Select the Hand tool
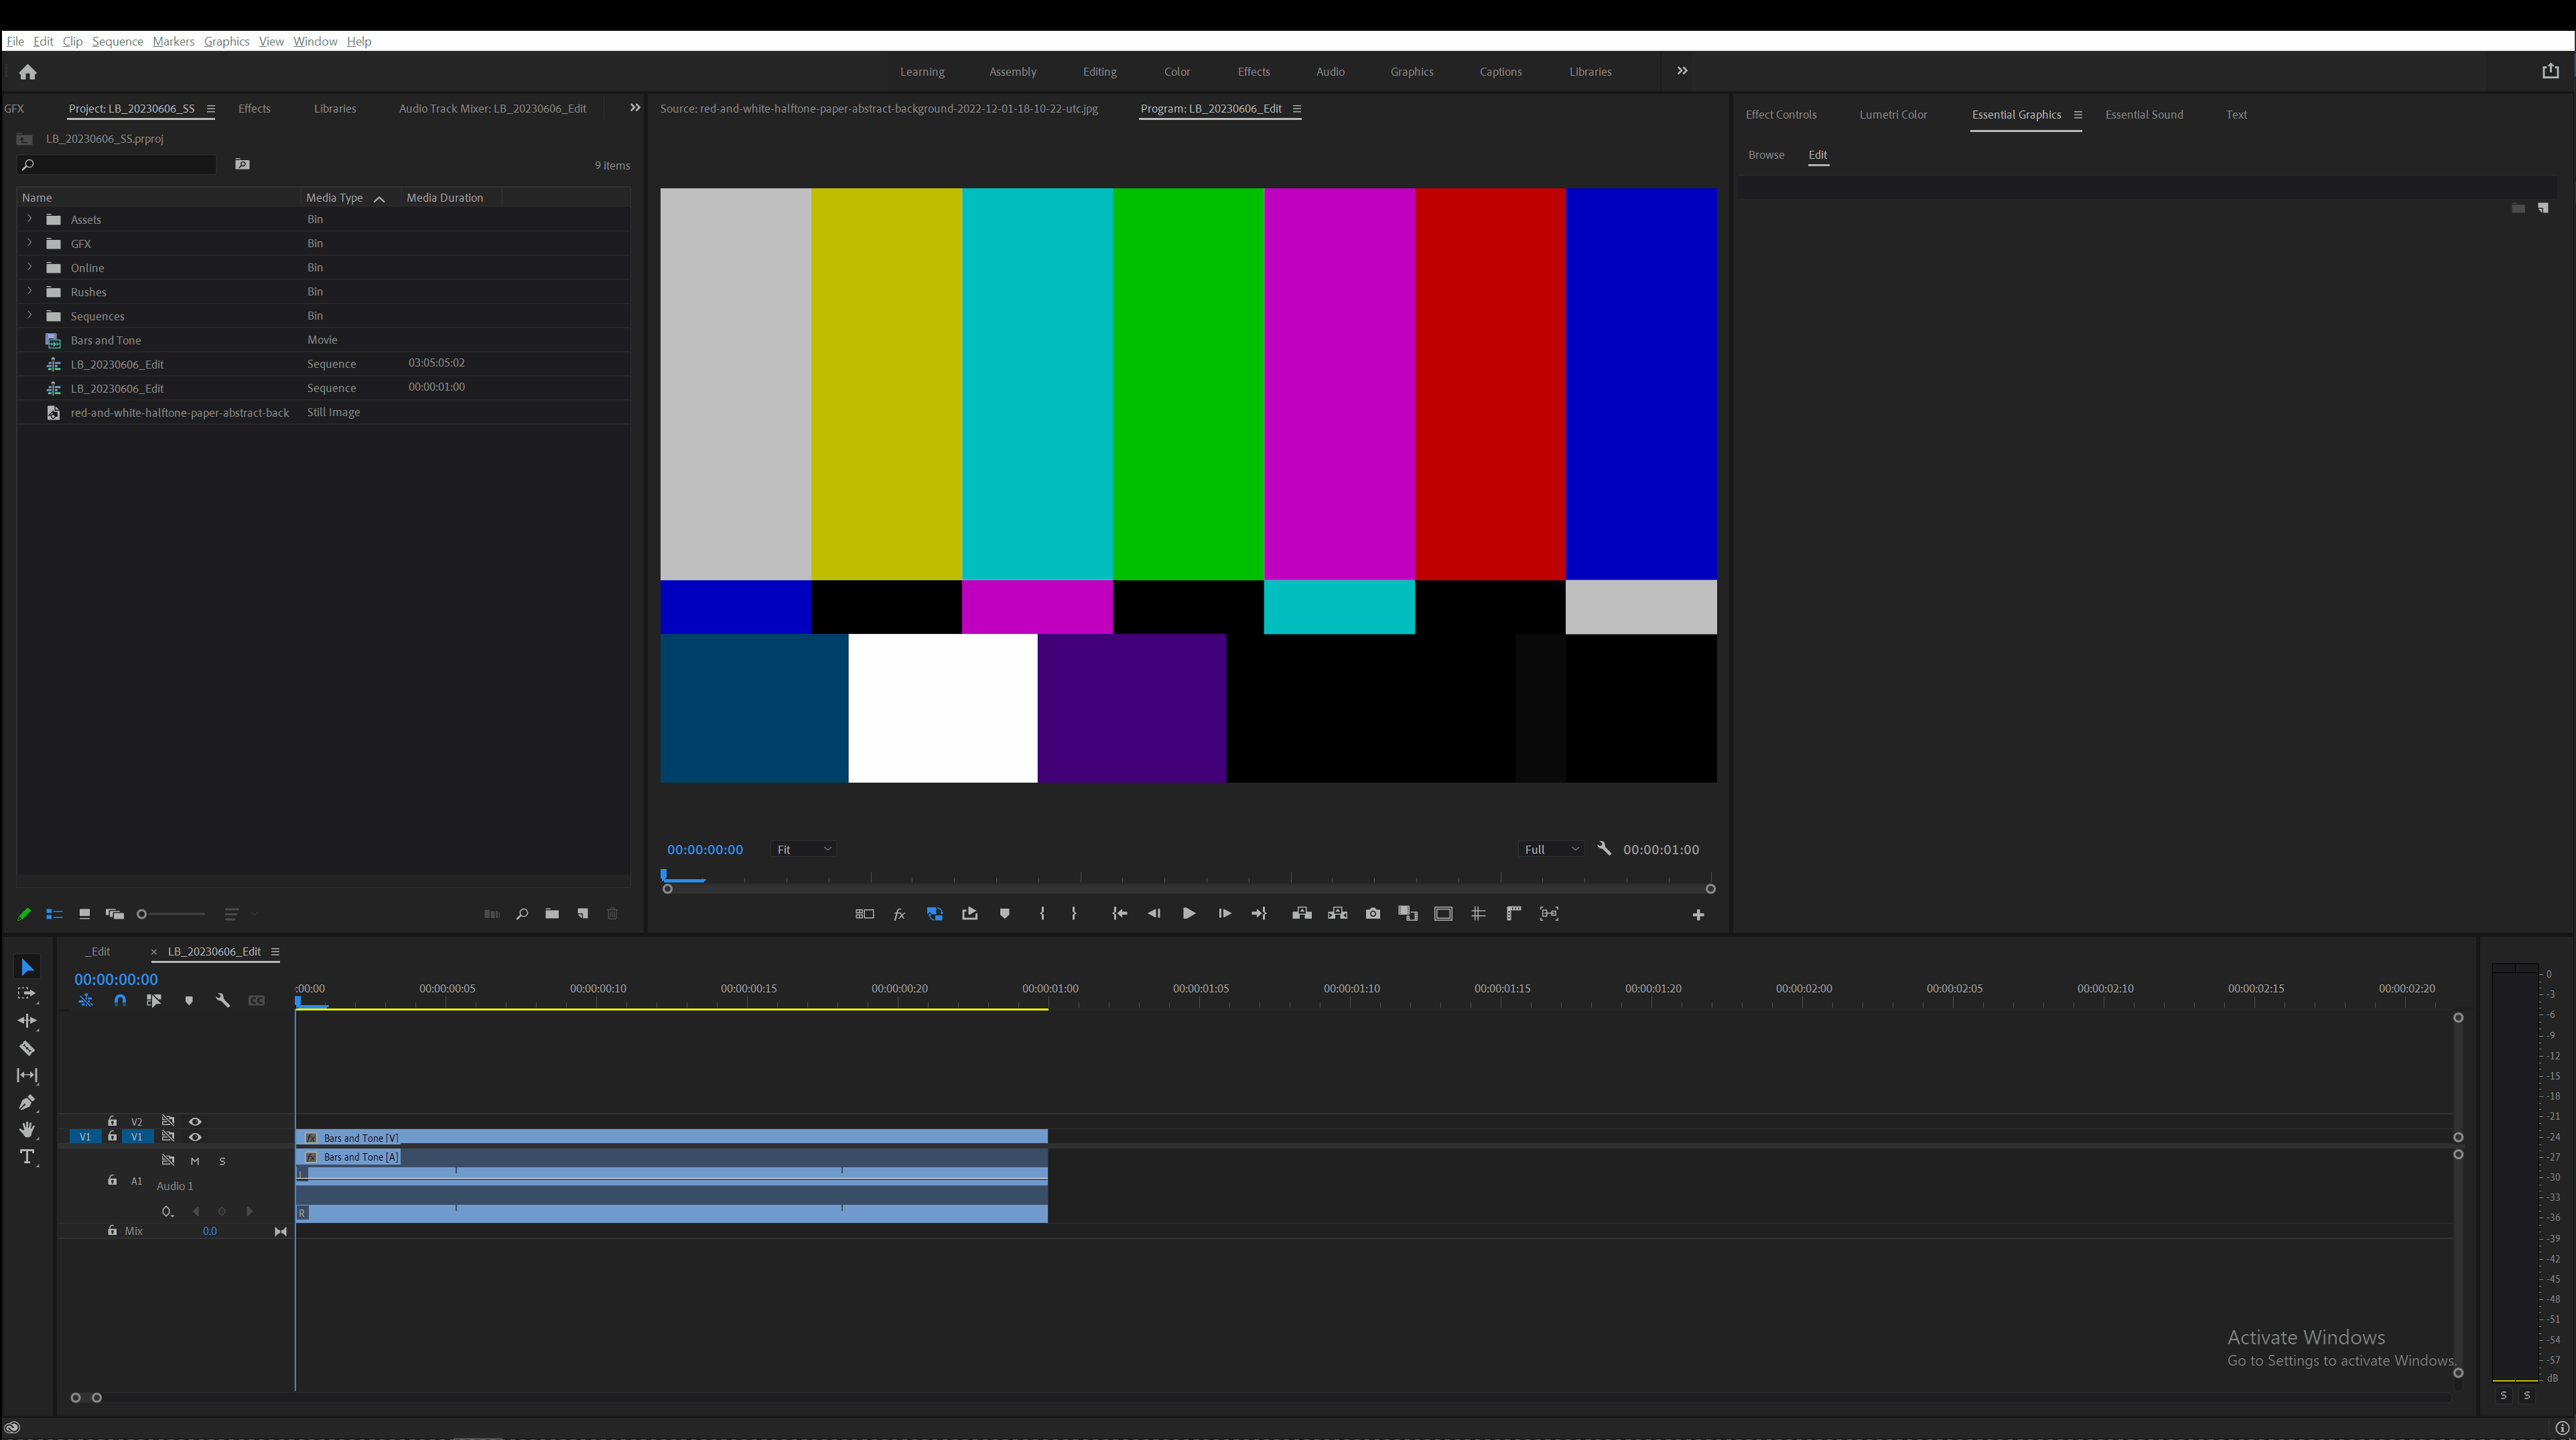The width and height of the screenshot is (2576, 1440). 27,1129
